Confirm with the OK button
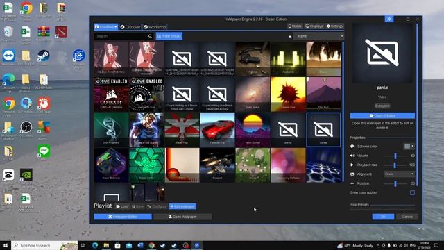This screenshot has height=250, width=444. point(383,217)
